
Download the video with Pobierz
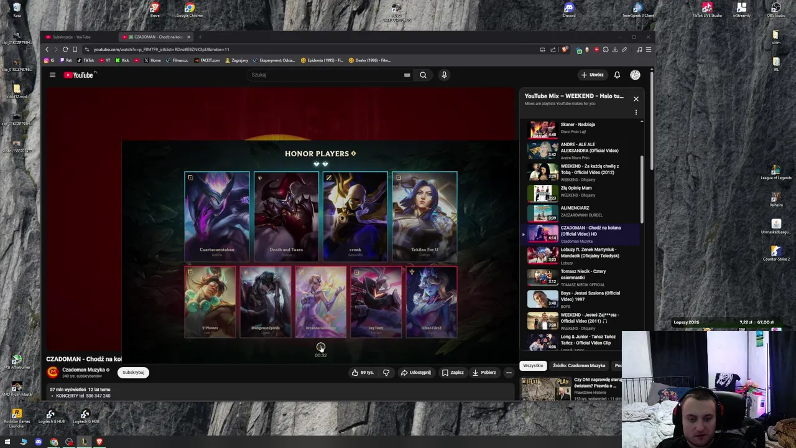pyautogui.click(x=484, y=372)
